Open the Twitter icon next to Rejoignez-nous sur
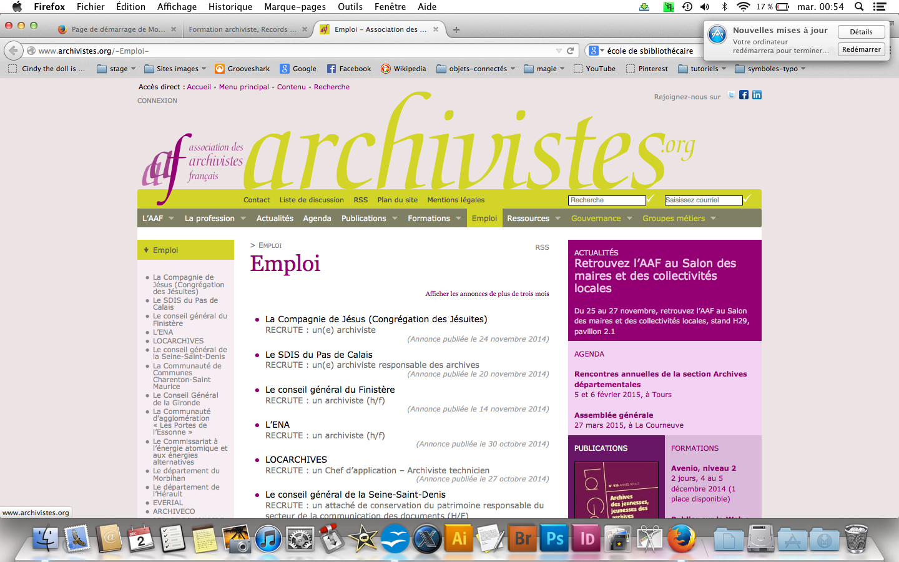 coord(732,95)
